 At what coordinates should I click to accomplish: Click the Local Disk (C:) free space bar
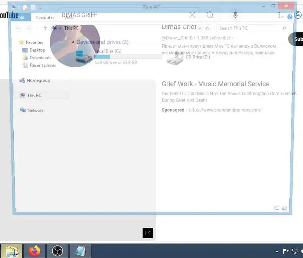(127, 57)
